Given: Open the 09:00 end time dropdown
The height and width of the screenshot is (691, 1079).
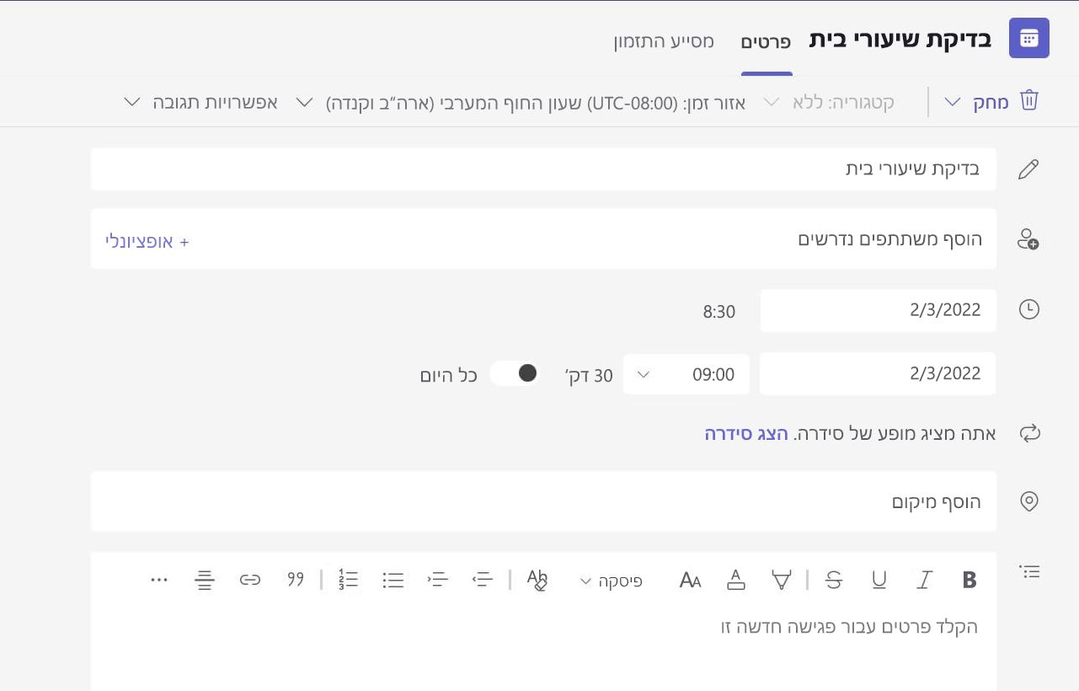Looking at the screenshot, I should coord(686,374).
